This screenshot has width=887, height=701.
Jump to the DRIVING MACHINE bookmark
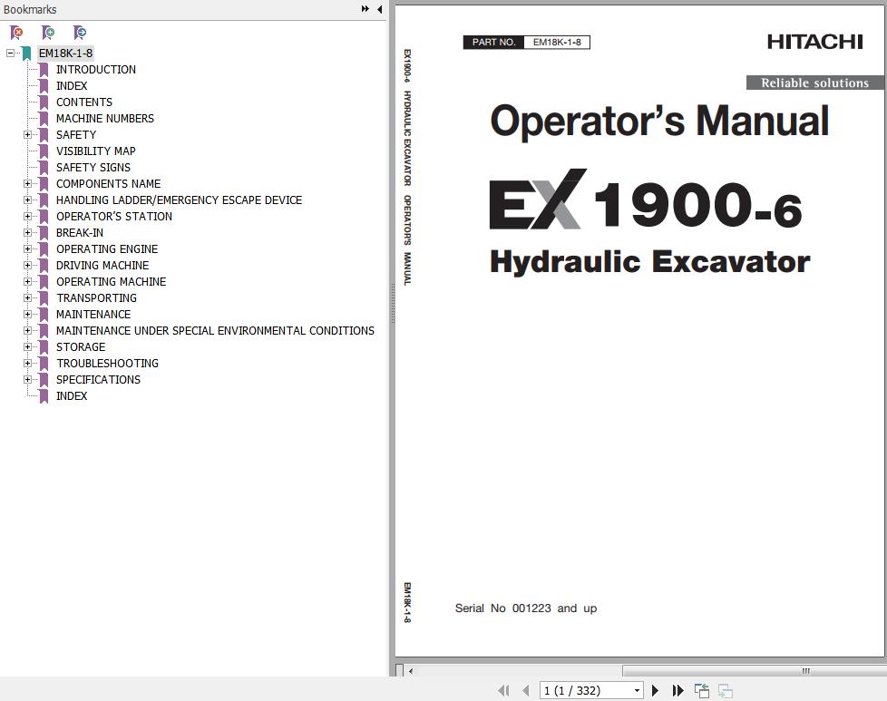102,266
